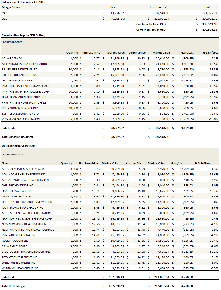Select the Total Canadian Holdings label
The image size is (221, 290).
17,137
